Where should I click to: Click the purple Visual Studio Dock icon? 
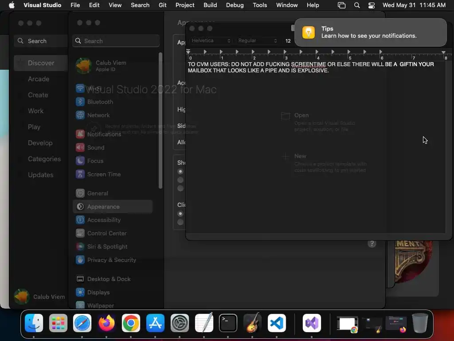click(312, 323)
